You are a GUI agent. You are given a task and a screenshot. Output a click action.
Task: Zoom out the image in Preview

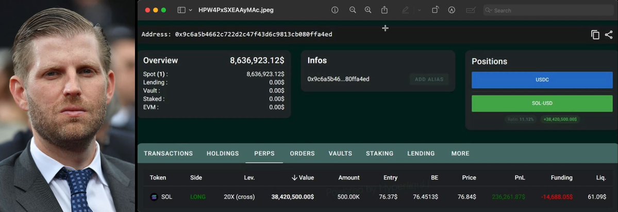click(353, 10)
